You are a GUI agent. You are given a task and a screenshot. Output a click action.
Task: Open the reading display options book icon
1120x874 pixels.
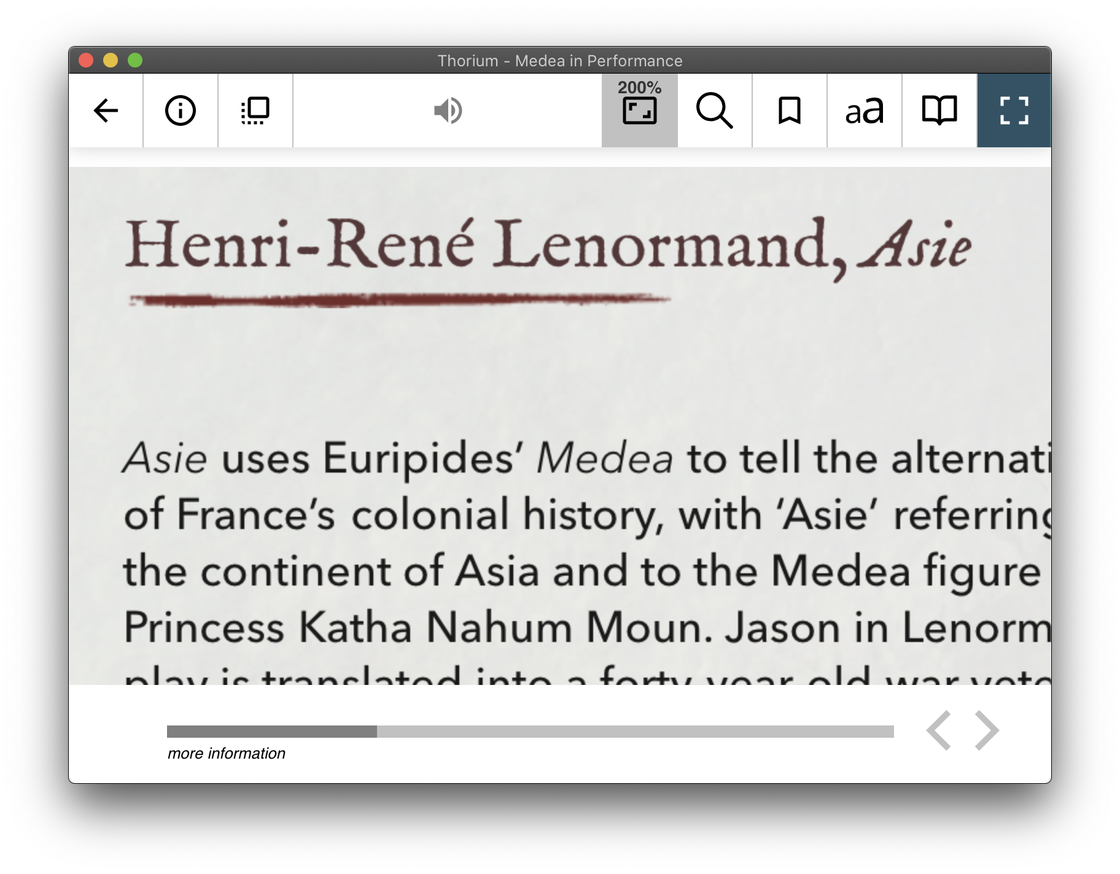tap(939, 111)
